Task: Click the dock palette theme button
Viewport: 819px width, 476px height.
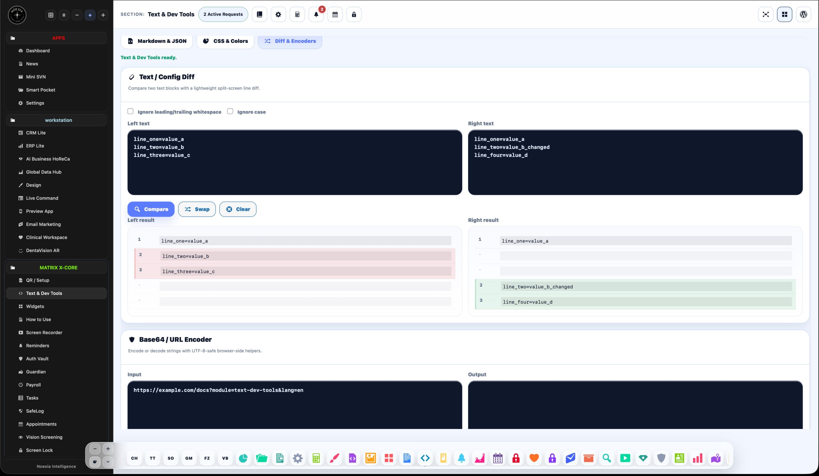Action: point(95,462)
